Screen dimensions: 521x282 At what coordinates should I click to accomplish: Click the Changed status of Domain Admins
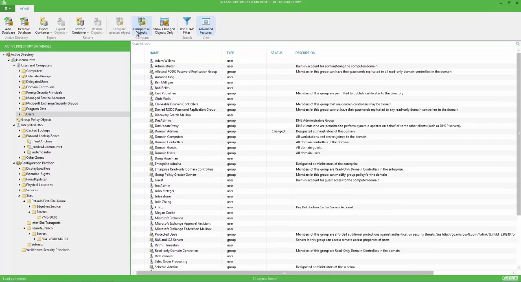278,131
